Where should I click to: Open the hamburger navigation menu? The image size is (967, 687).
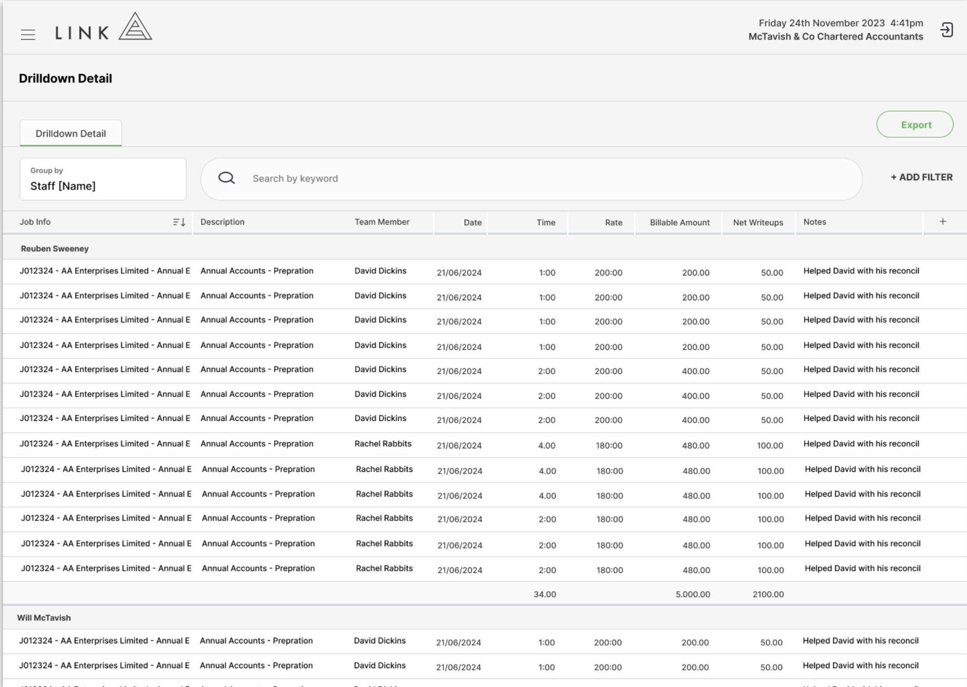pyautogui.click(x=28, y=35)
